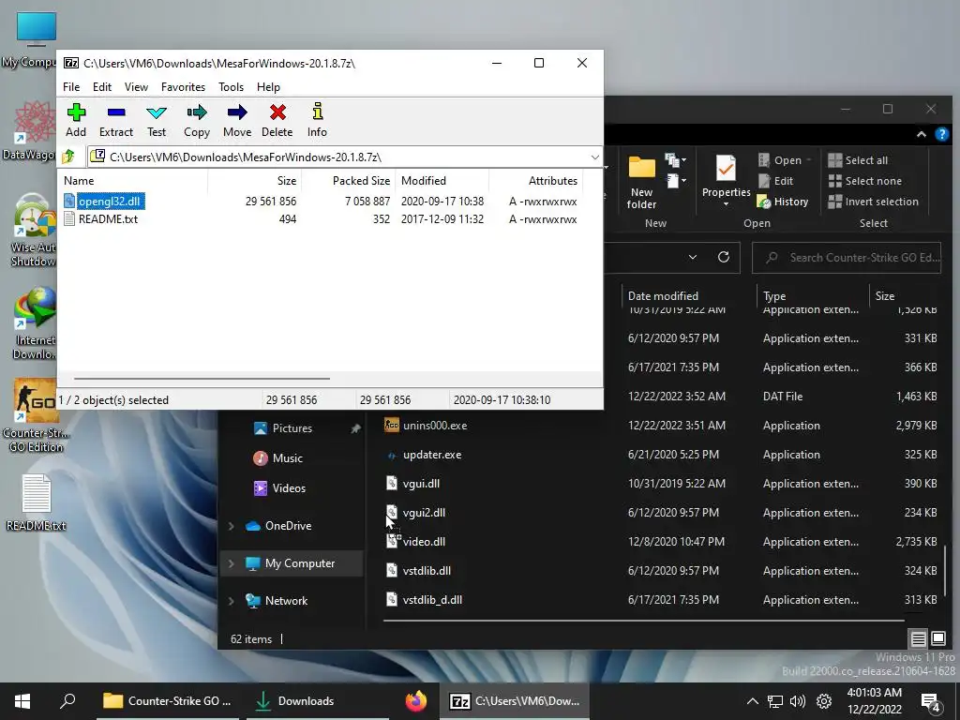Open archive Info in 7-Zip toolbar
960x720 pixels.
click(317, 120)
